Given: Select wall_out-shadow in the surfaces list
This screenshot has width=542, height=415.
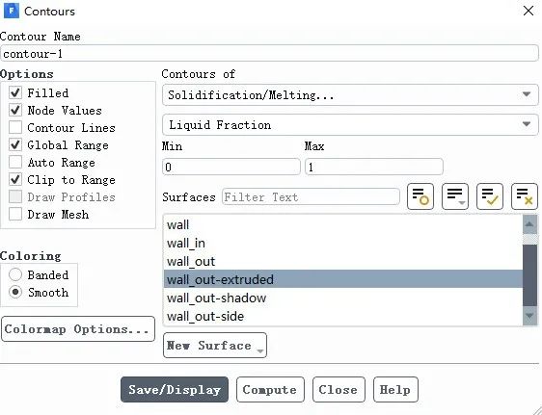Looking at the screenshot, I should pos(343,298).
